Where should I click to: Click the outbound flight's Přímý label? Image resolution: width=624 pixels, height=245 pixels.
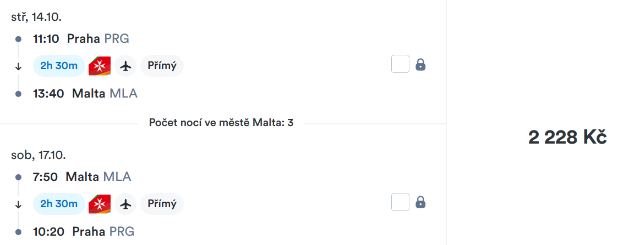(162, 66)
